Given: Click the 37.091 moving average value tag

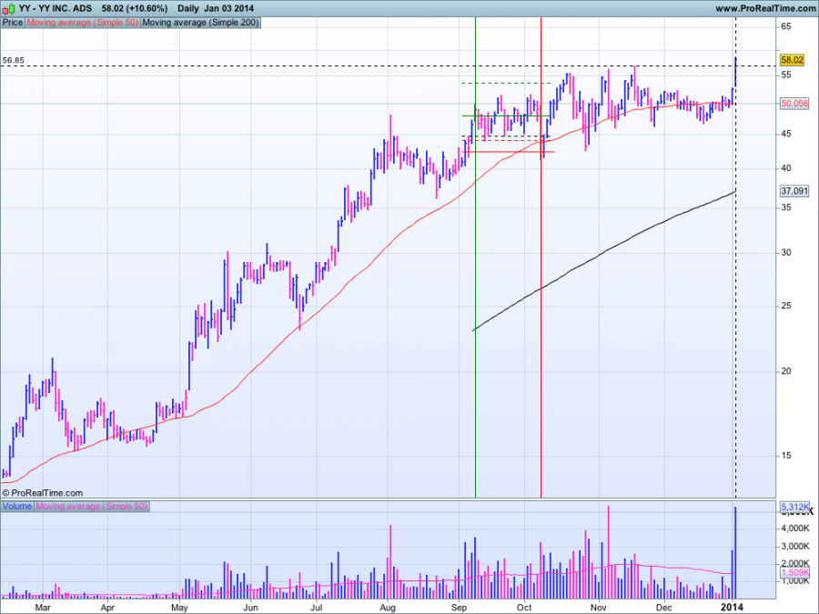Looking at the screenshot, I should click(x=794, y=191).
